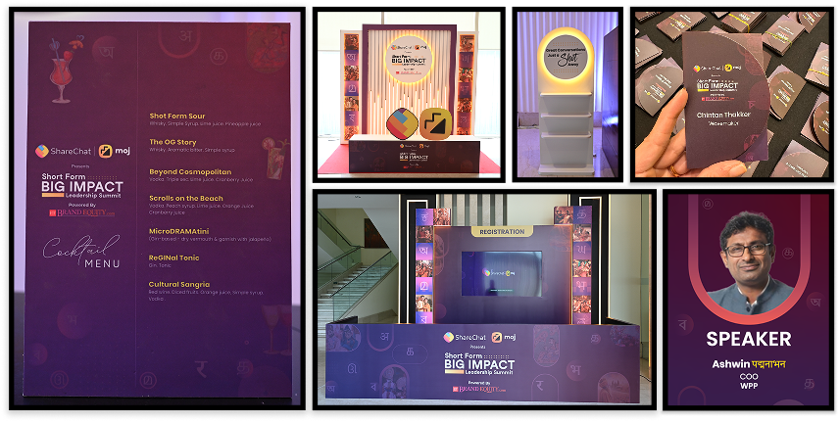The width and height of the screenshot is (839, 422).
Task: Select Cultural Sangria at the menu bottom
Action: [x=181, y=284]
